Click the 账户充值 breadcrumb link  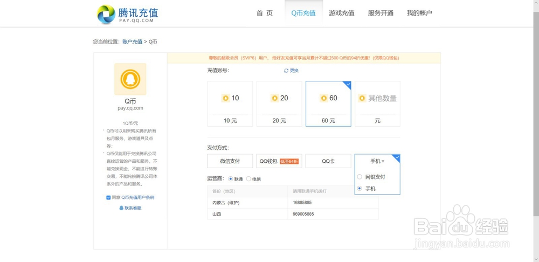tap(133, 42)
